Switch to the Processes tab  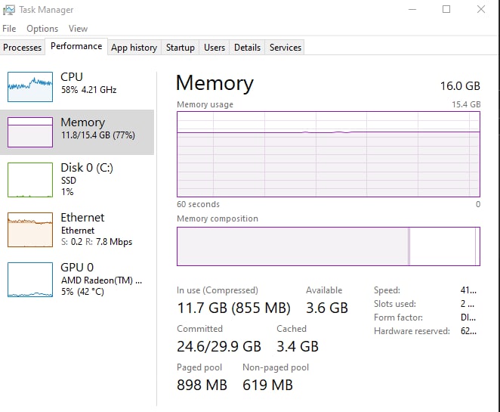tap(23, 48)
